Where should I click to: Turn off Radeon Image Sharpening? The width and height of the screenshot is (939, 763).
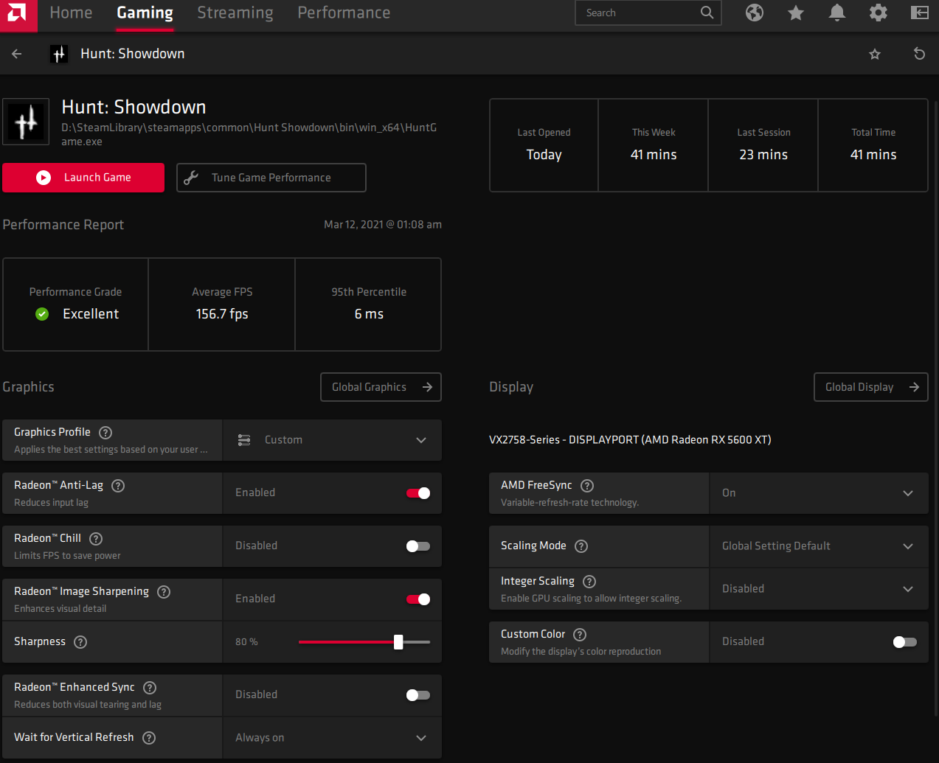[x=418, y=599]
